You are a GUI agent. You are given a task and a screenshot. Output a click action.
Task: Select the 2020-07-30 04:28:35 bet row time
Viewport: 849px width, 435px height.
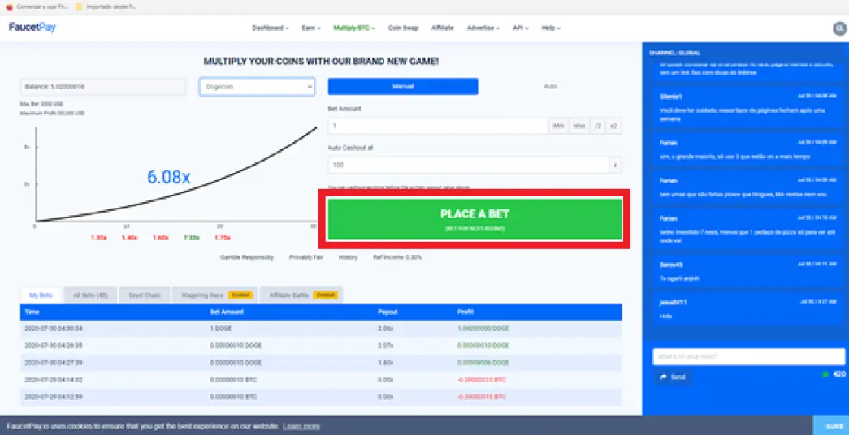coord(53,346)
